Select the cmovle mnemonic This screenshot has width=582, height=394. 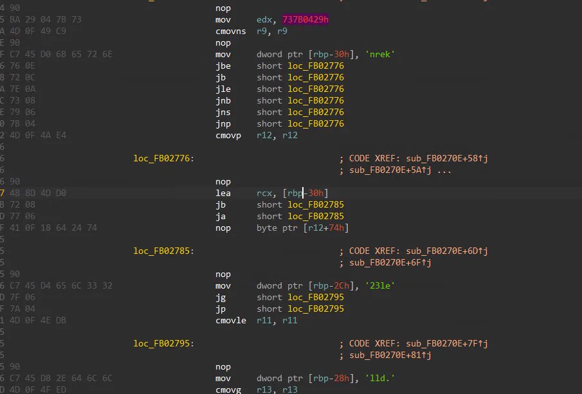[x=230, y=321]
